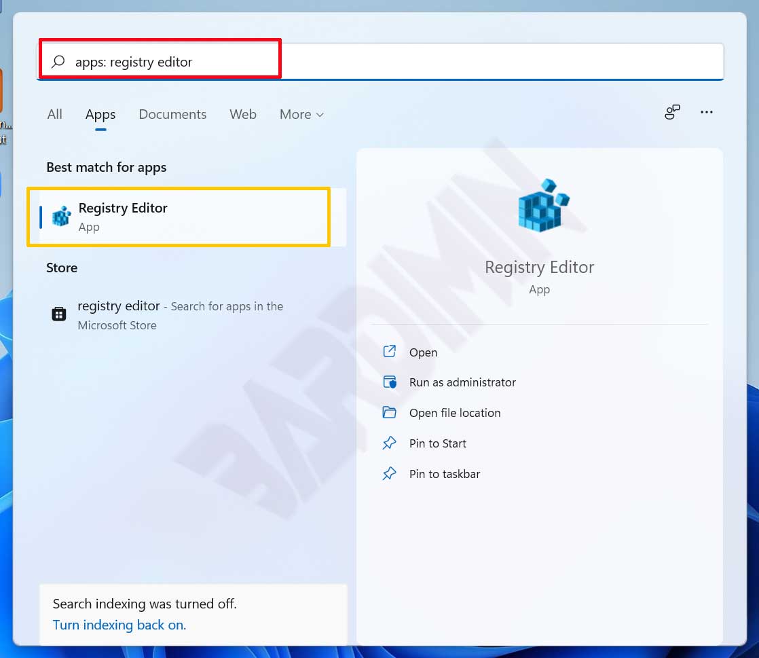Expand the More dropdown
This screenshot has width=759, height=658.
301,114
